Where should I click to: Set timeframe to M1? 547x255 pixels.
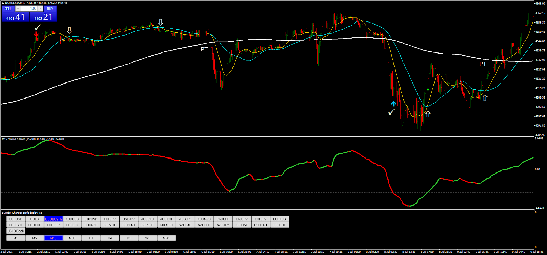coord(16,238)
